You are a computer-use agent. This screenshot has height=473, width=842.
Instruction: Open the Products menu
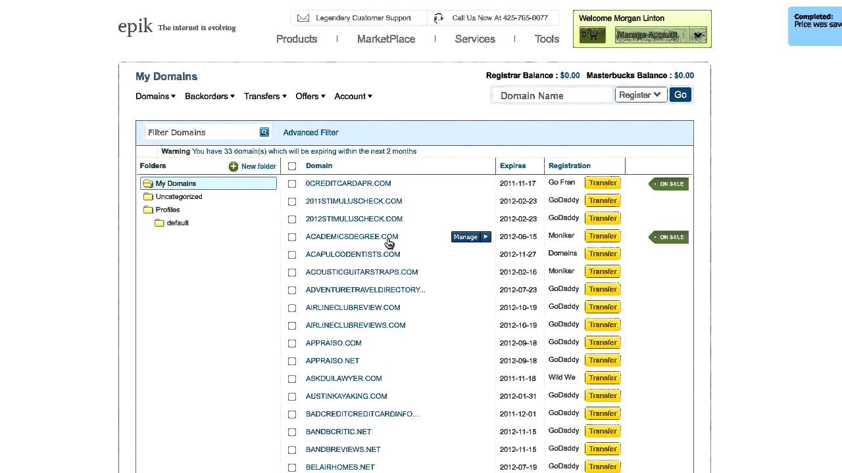coord(297,39)
